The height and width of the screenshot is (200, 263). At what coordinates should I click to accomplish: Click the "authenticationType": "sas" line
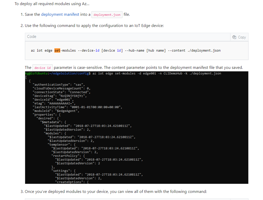(59, 85)
